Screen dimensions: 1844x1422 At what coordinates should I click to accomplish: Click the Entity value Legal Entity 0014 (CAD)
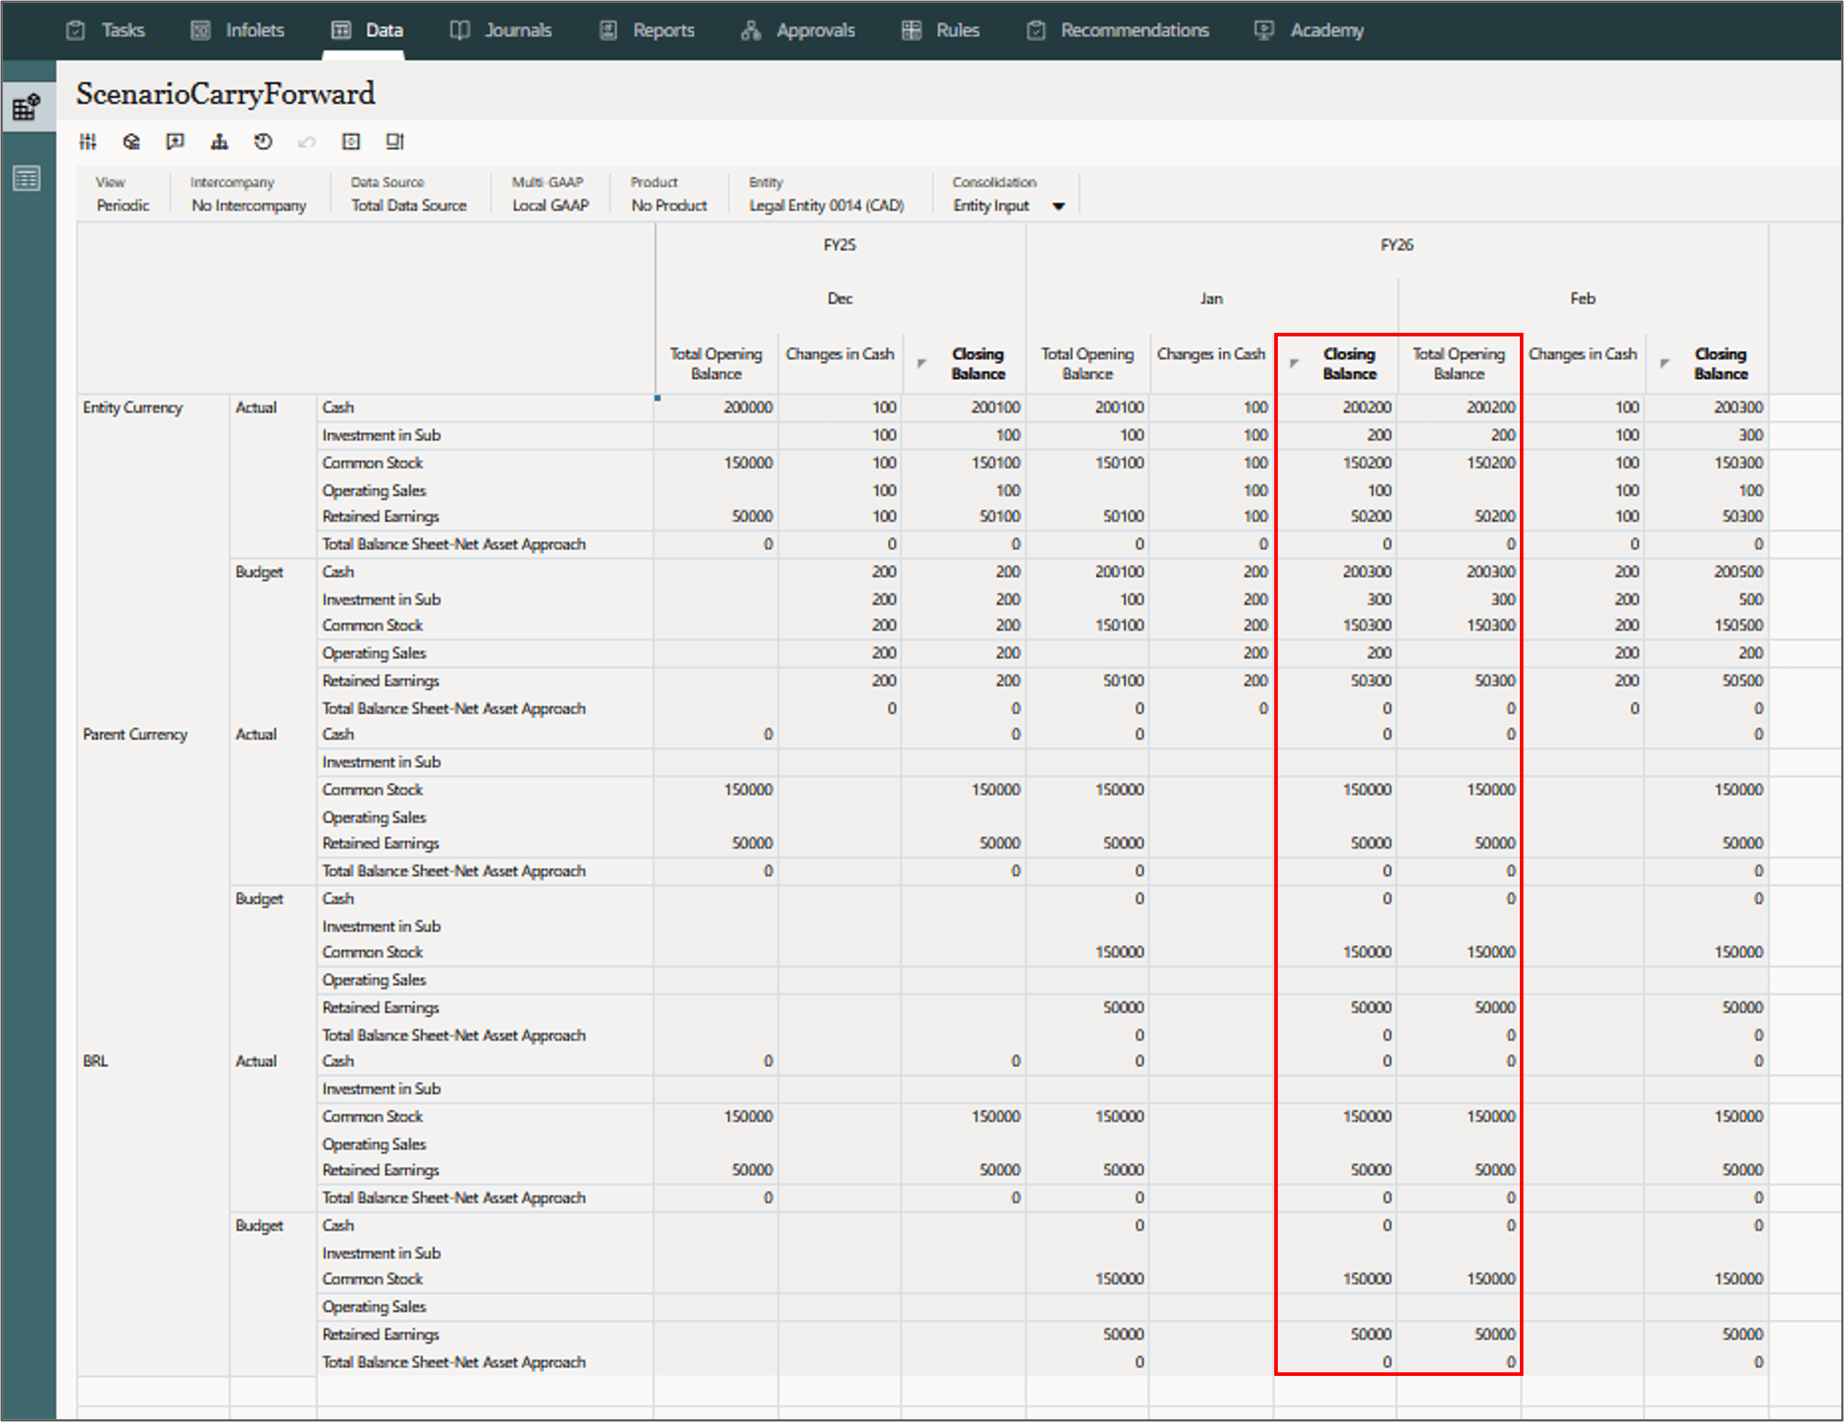click(x=825, y=205)
